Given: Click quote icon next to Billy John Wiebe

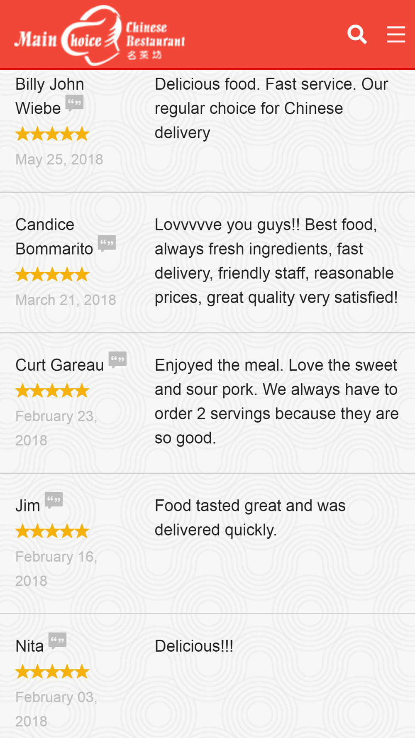Looking at the screenshot, I should point(74,103).
